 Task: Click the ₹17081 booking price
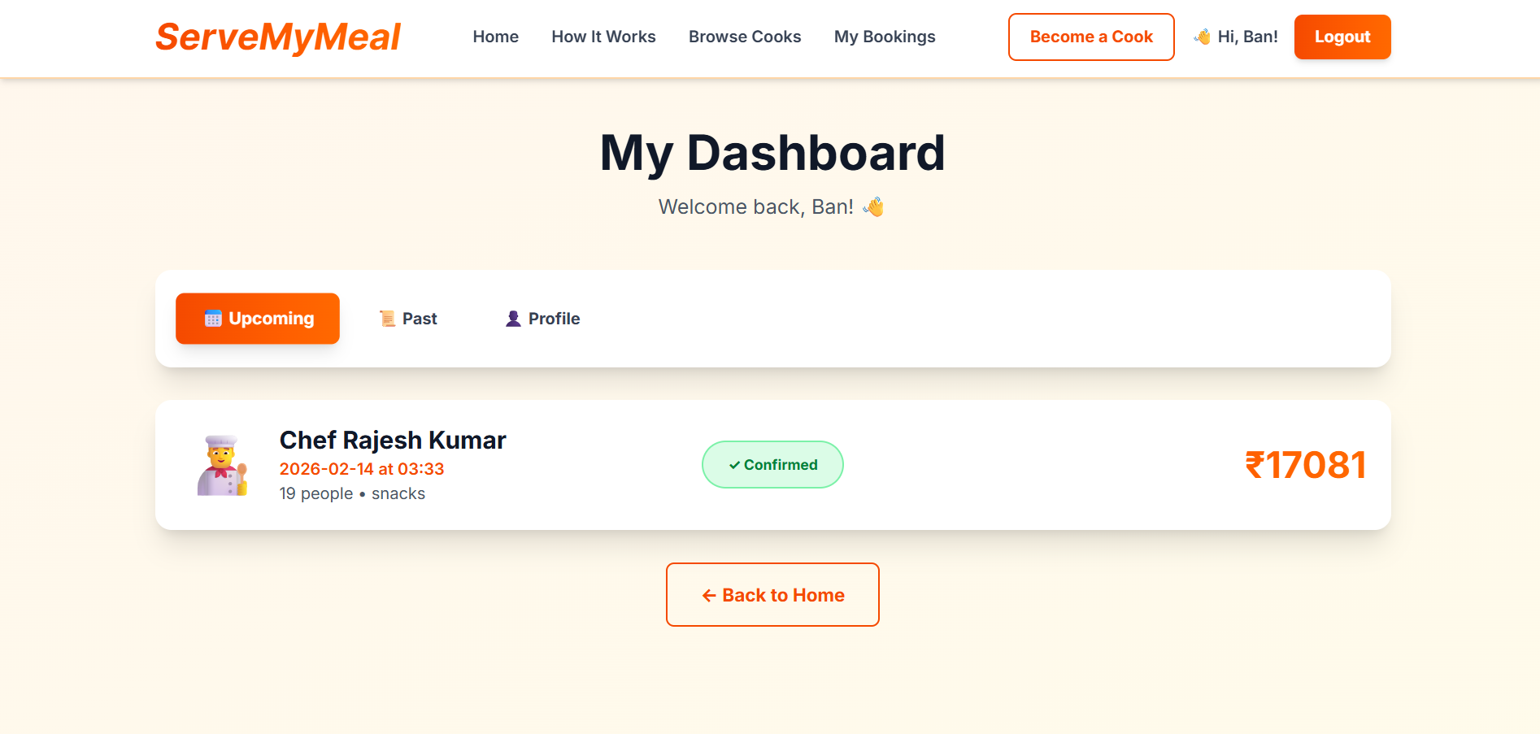1306,464
